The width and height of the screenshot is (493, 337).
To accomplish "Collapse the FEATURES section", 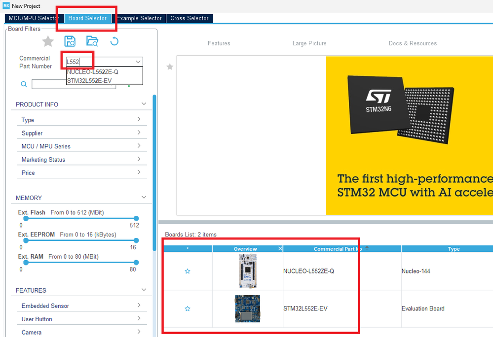I will point(144,290).
